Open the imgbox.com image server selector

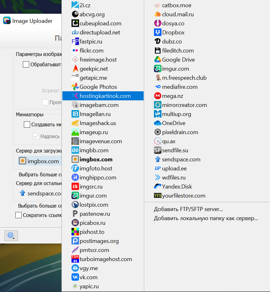[x=40, y=161]
